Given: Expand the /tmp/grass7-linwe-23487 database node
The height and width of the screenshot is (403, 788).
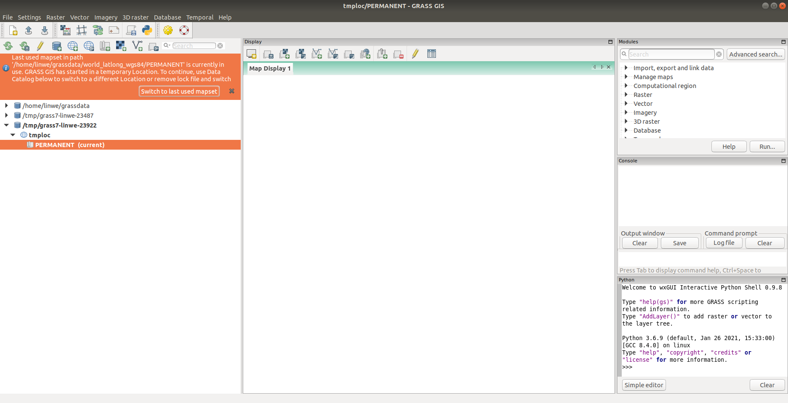Looking at the screenshot, I should click(6, 115).
